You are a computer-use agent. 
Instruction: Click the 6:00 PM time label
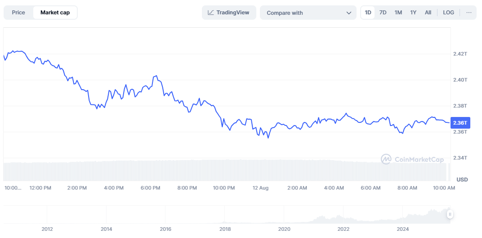150,188
